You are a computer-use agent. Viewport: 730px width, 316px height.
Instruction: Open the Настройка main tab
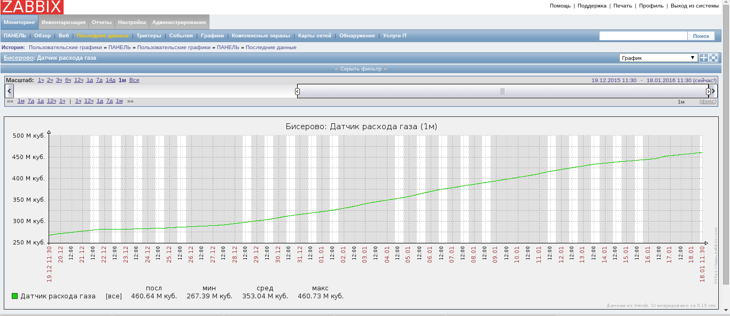132,22
